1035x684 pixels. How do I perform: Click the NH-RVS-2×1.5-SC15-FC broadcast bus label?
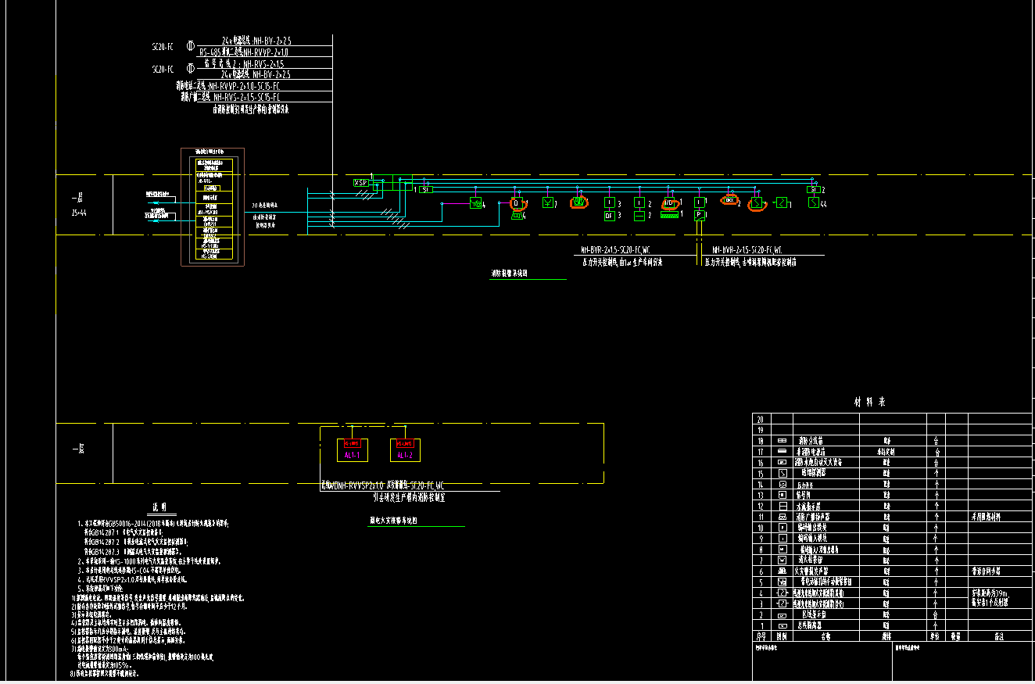[231, 96]
